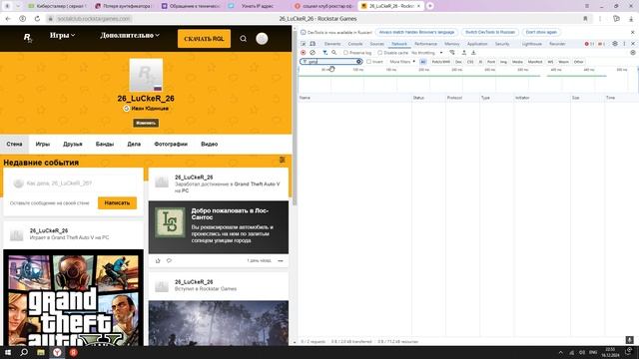Bookmark this page in address bar

click(586, 19)
